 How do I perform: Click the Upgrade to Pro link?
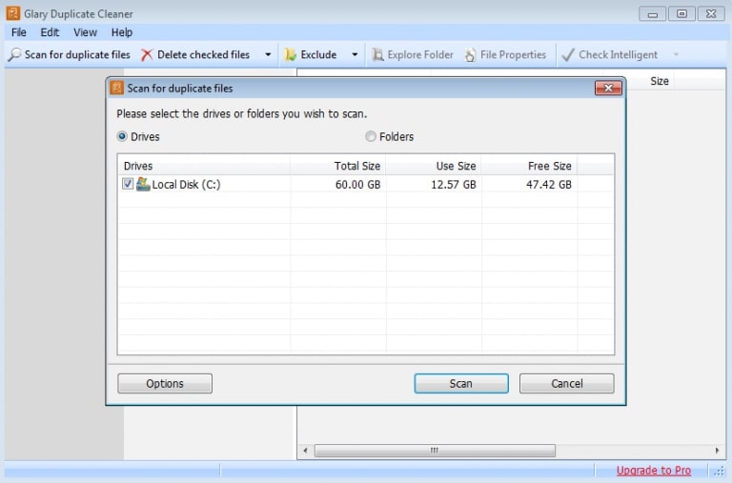[x=653, y=471]
